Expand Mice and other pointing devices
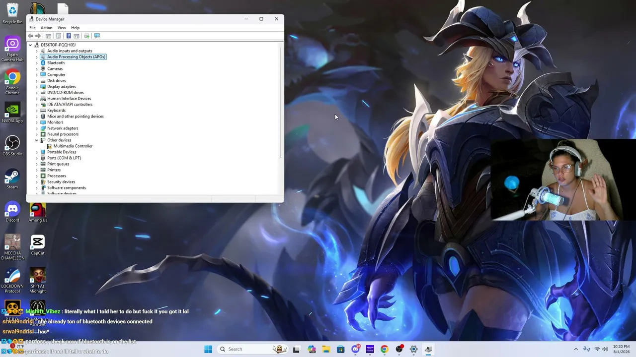 pos(36,117)
